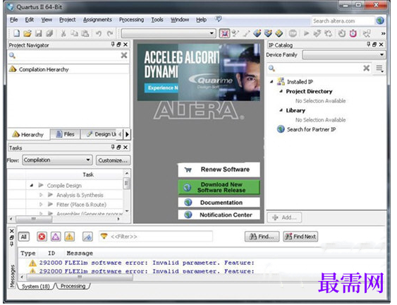
Task: Click the New File toolbar icon
Action: [x=16, y=33]
